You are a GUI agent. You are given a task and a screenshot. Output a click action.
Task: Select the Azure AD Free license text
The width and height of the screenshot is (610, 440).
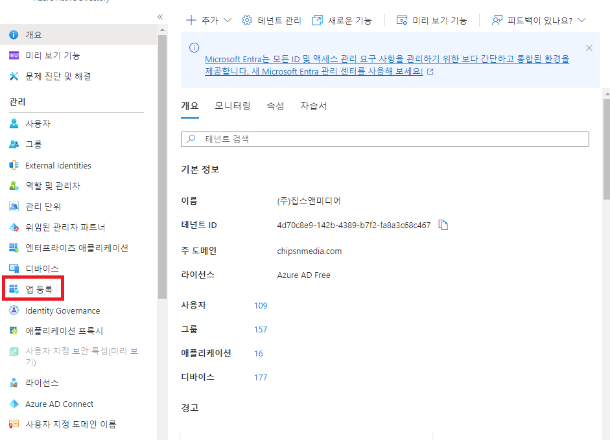pyautogui.click(x=303, y=275)
